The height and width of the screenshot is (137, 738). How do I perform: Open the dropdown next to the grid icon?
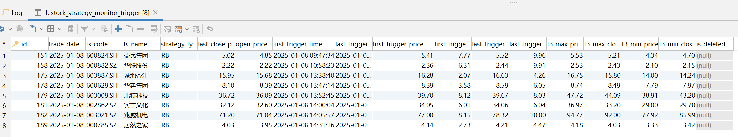pyautogui.click(x=60, y=29)
